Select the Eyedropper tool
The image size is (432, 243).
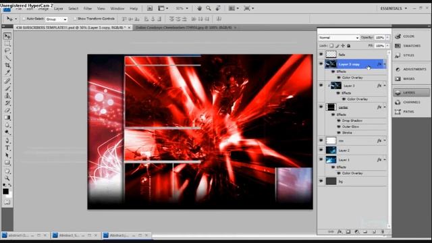7,72
